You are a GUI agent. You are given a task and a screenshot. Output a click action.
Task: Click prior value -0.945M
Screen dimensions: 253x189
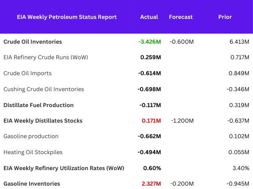[x=238, y=184]
